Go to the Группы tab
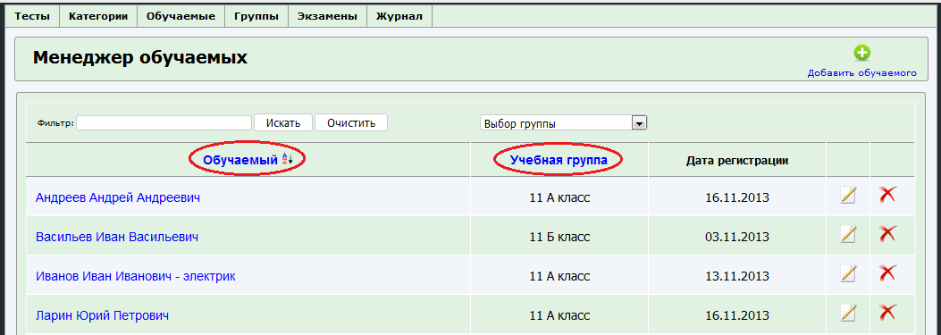The width and height of the screenshot is (941, 335). pos(256,16)
